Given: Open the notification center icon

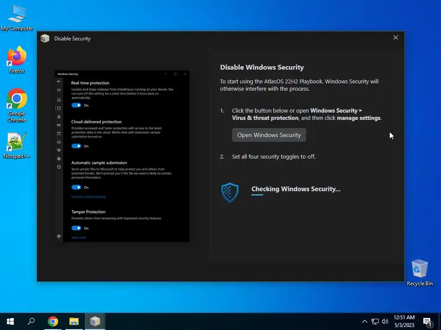Looking at the screenshot, I should [x=428, y=321].
